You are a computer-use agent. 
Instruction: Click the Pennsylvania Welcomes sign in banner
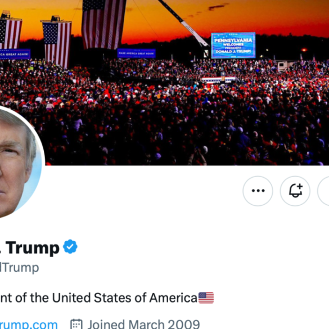tap(233, 45)
